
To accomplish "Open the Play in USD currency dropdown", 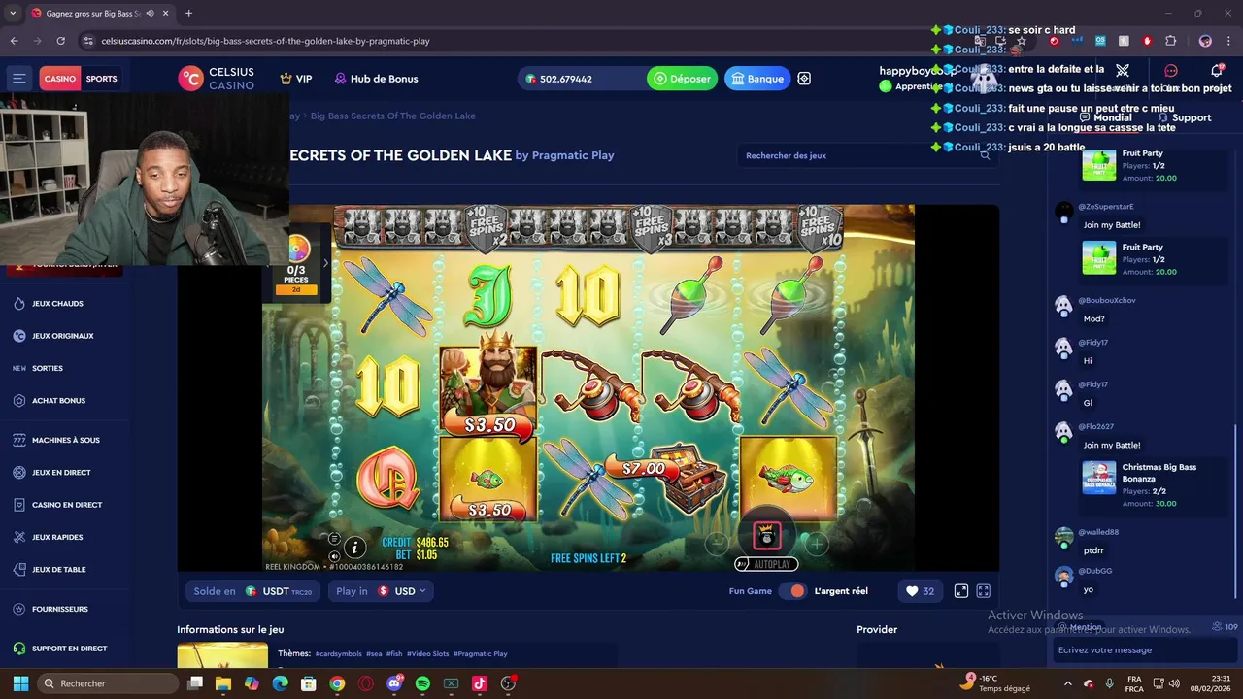I will pos(381,591).
